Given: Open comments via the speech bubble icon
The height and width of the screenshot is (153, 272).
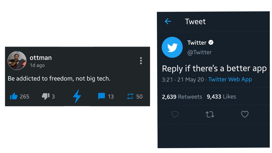Looking at the screenshot, I should (101, 96).
